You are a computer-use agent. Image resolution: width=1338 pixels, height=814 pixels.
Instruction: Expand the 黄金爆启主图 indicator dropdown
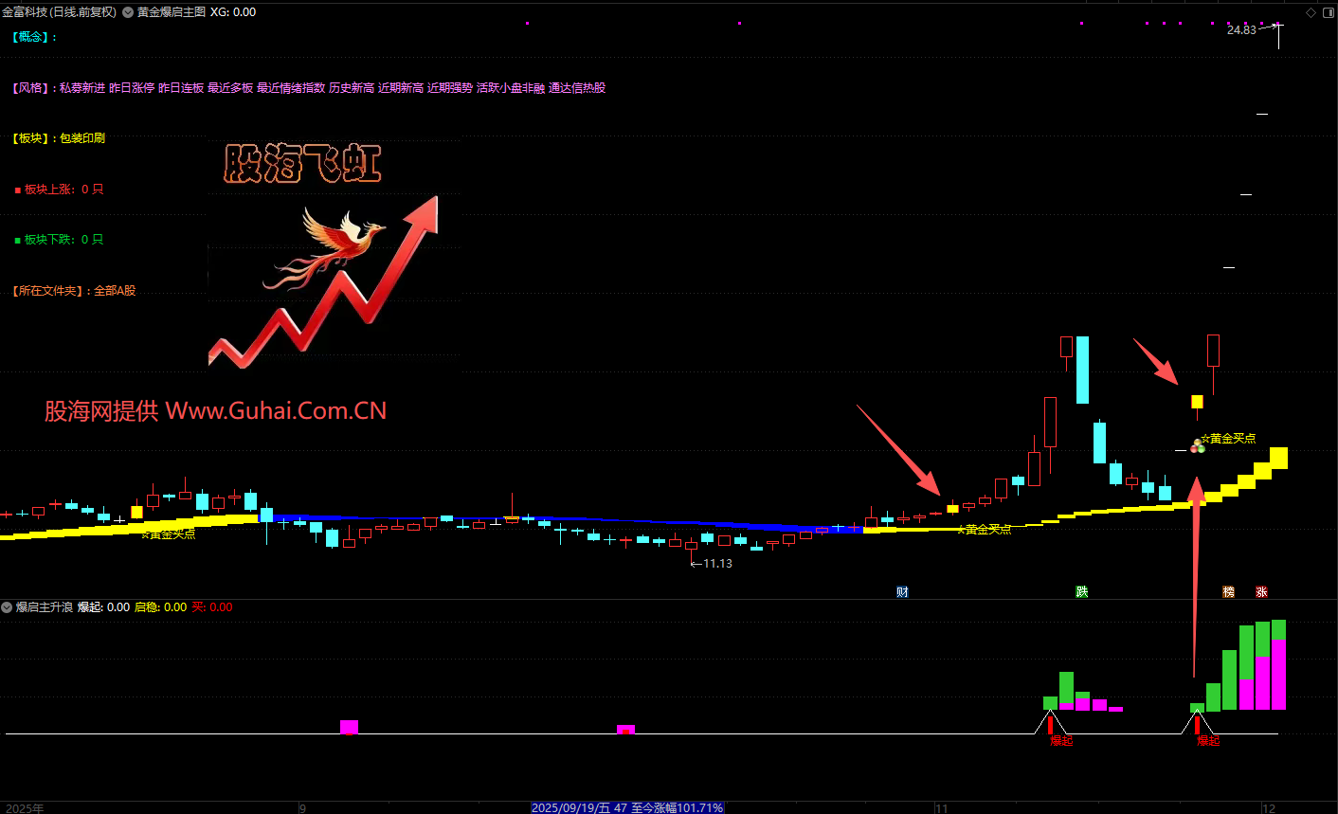coord(128,12)
